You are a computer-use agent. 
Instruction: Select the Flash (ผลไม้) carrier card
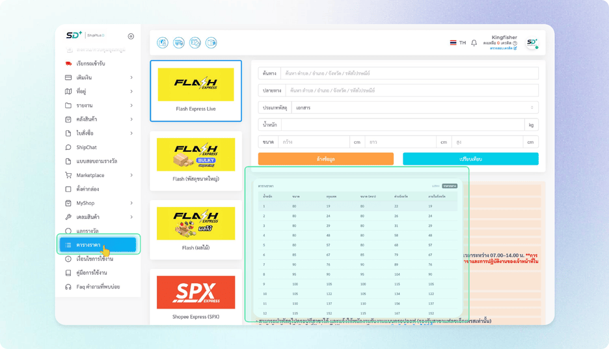click(196, 229)
